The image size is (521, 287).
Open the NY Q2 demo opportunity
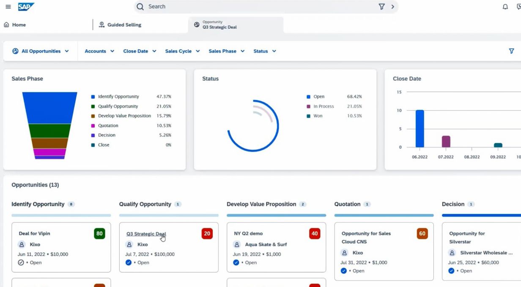(x=248, y=233)
